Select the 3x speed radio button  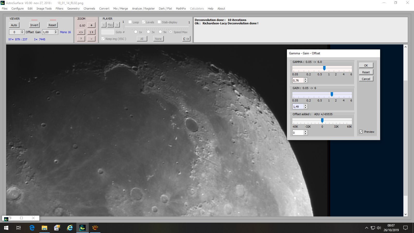click(x=148, y=32)
